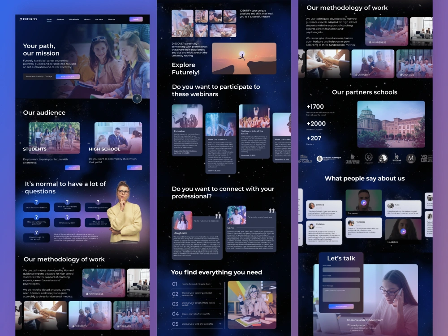Open the STUDENTS audience image card

click(x=54, y=138)
